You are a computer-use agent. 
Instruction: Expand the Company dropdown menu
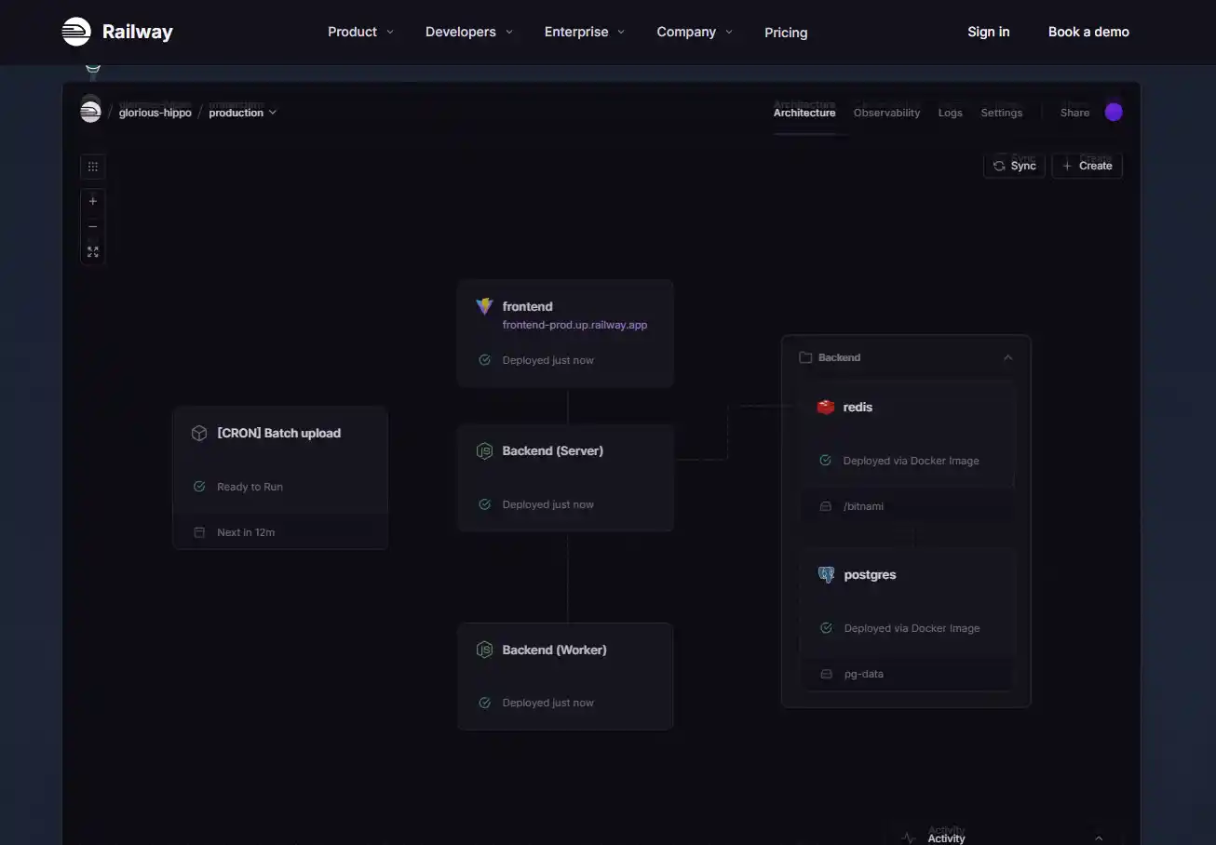click(695, 32)
